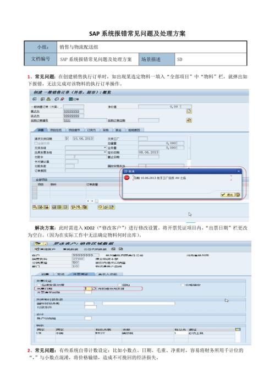Click vertical scrollbar in sales tab panel
Viewport: 275px width, 389px height.
189,151
